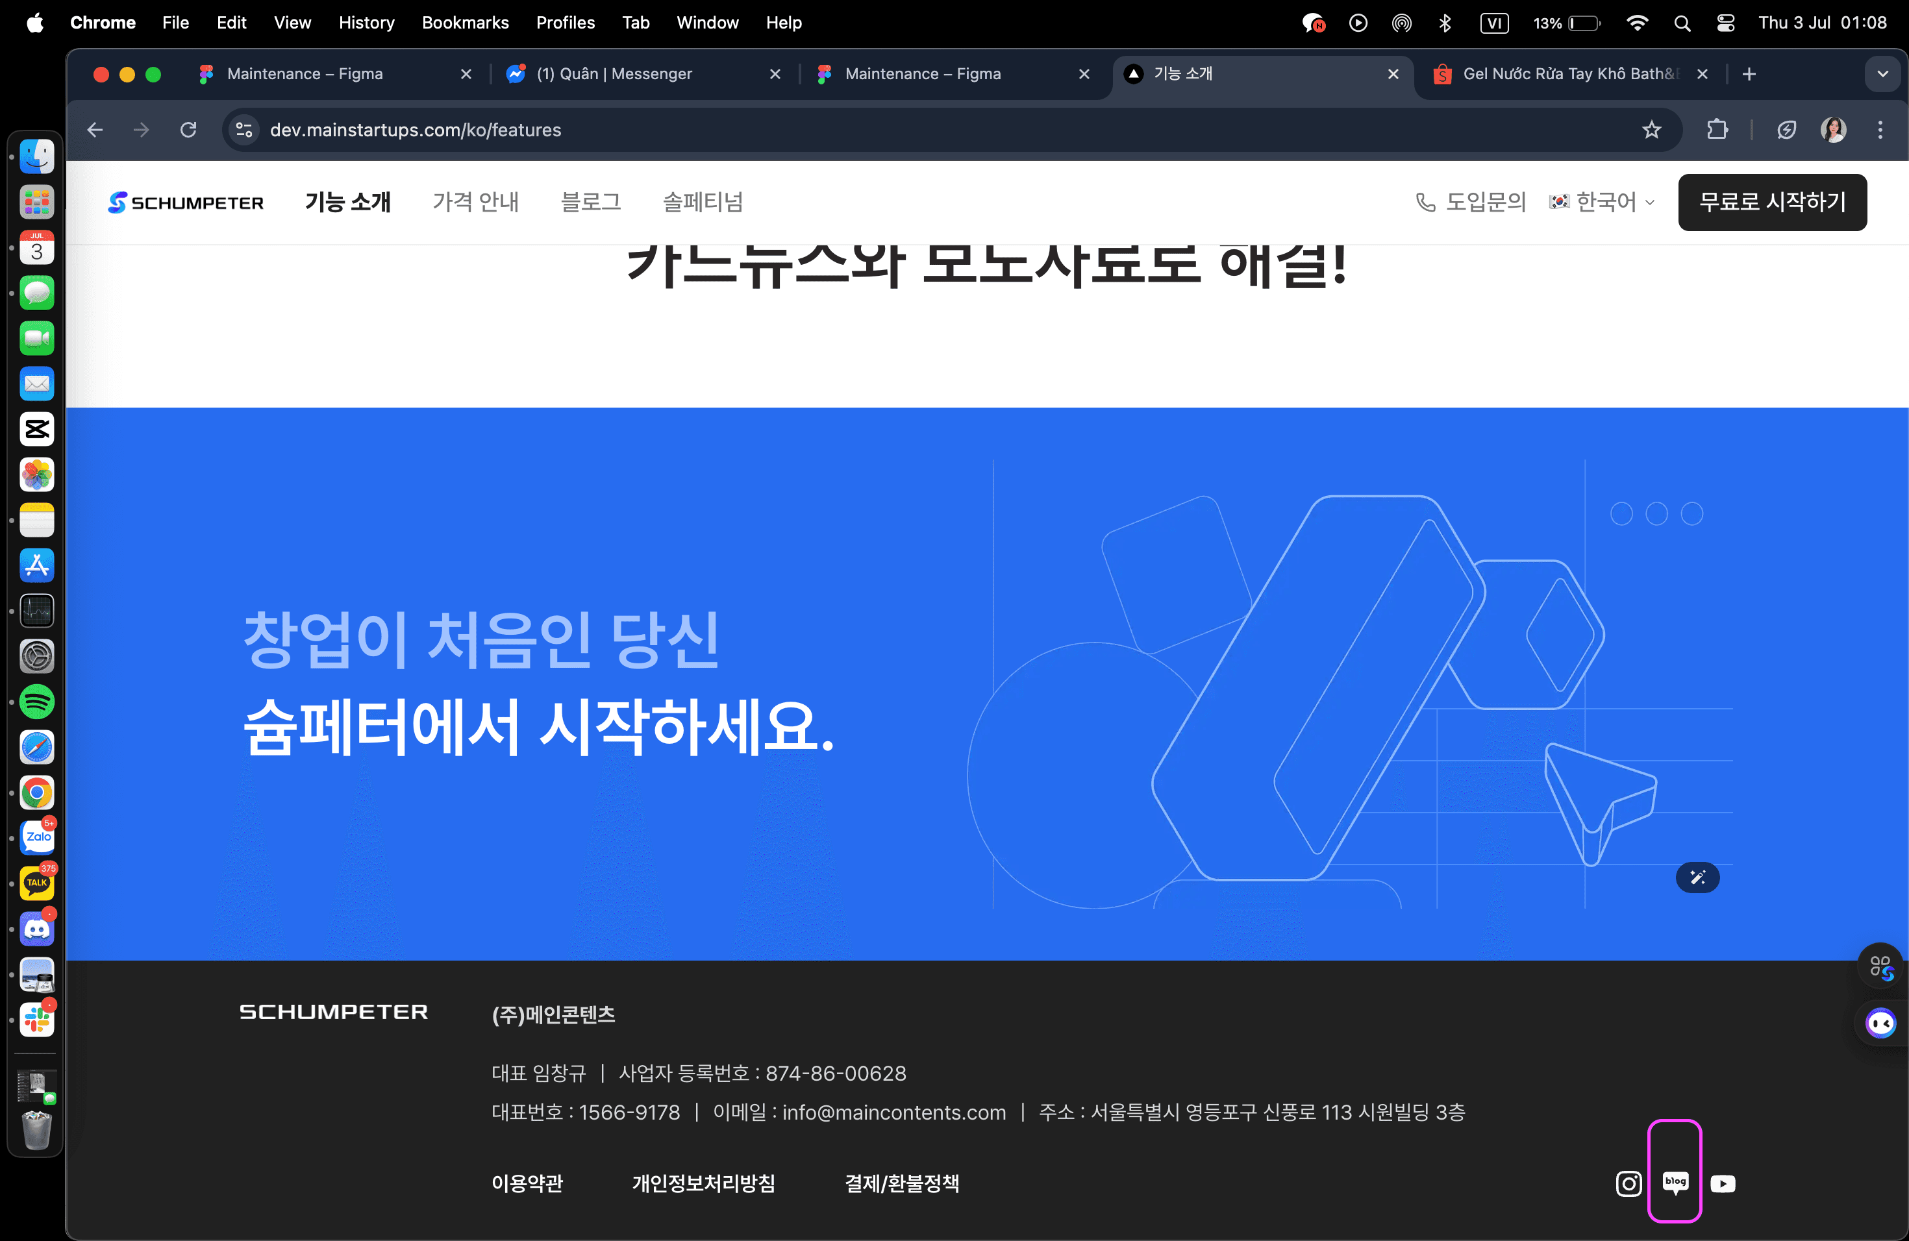The height and width of the screenshot is (1241, 1909).
Task: Open Chrome extensions puzzle icon
Action: (x=1717, y=130)
